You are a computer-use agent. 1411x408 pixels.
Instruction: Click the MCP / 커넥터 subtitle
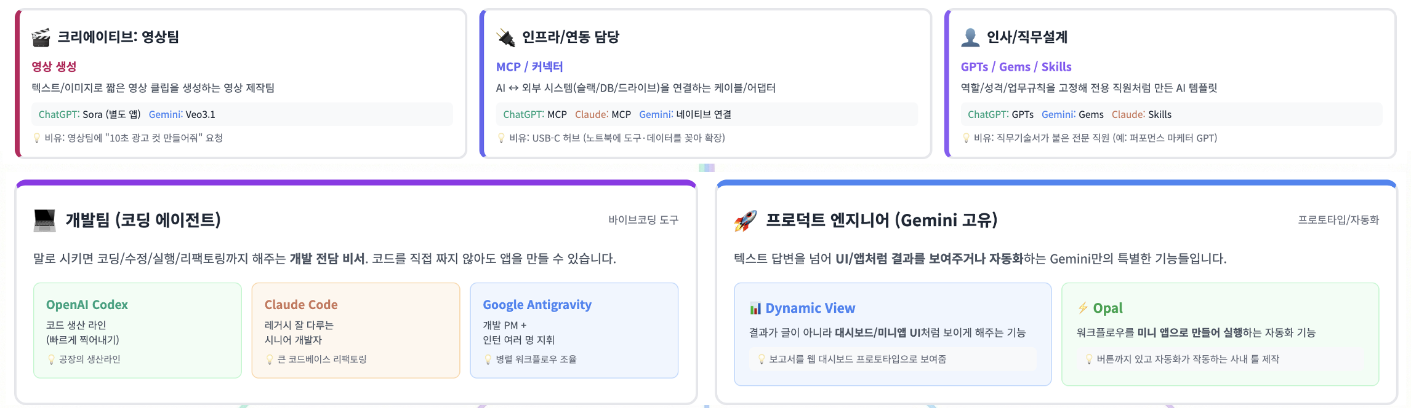[529, 66]
